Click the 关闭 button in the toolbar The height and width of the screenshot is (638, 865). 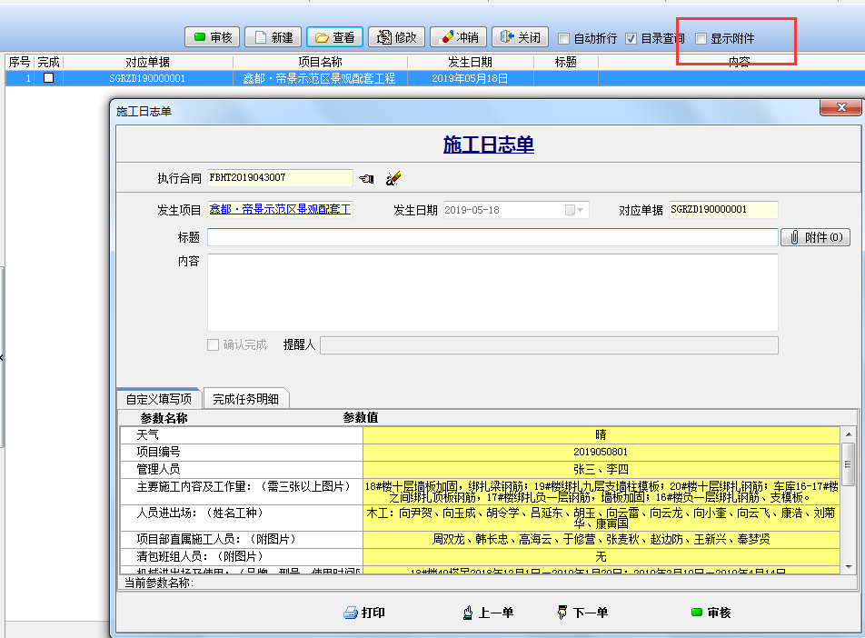pyautogui.click(x=520, y=37)
